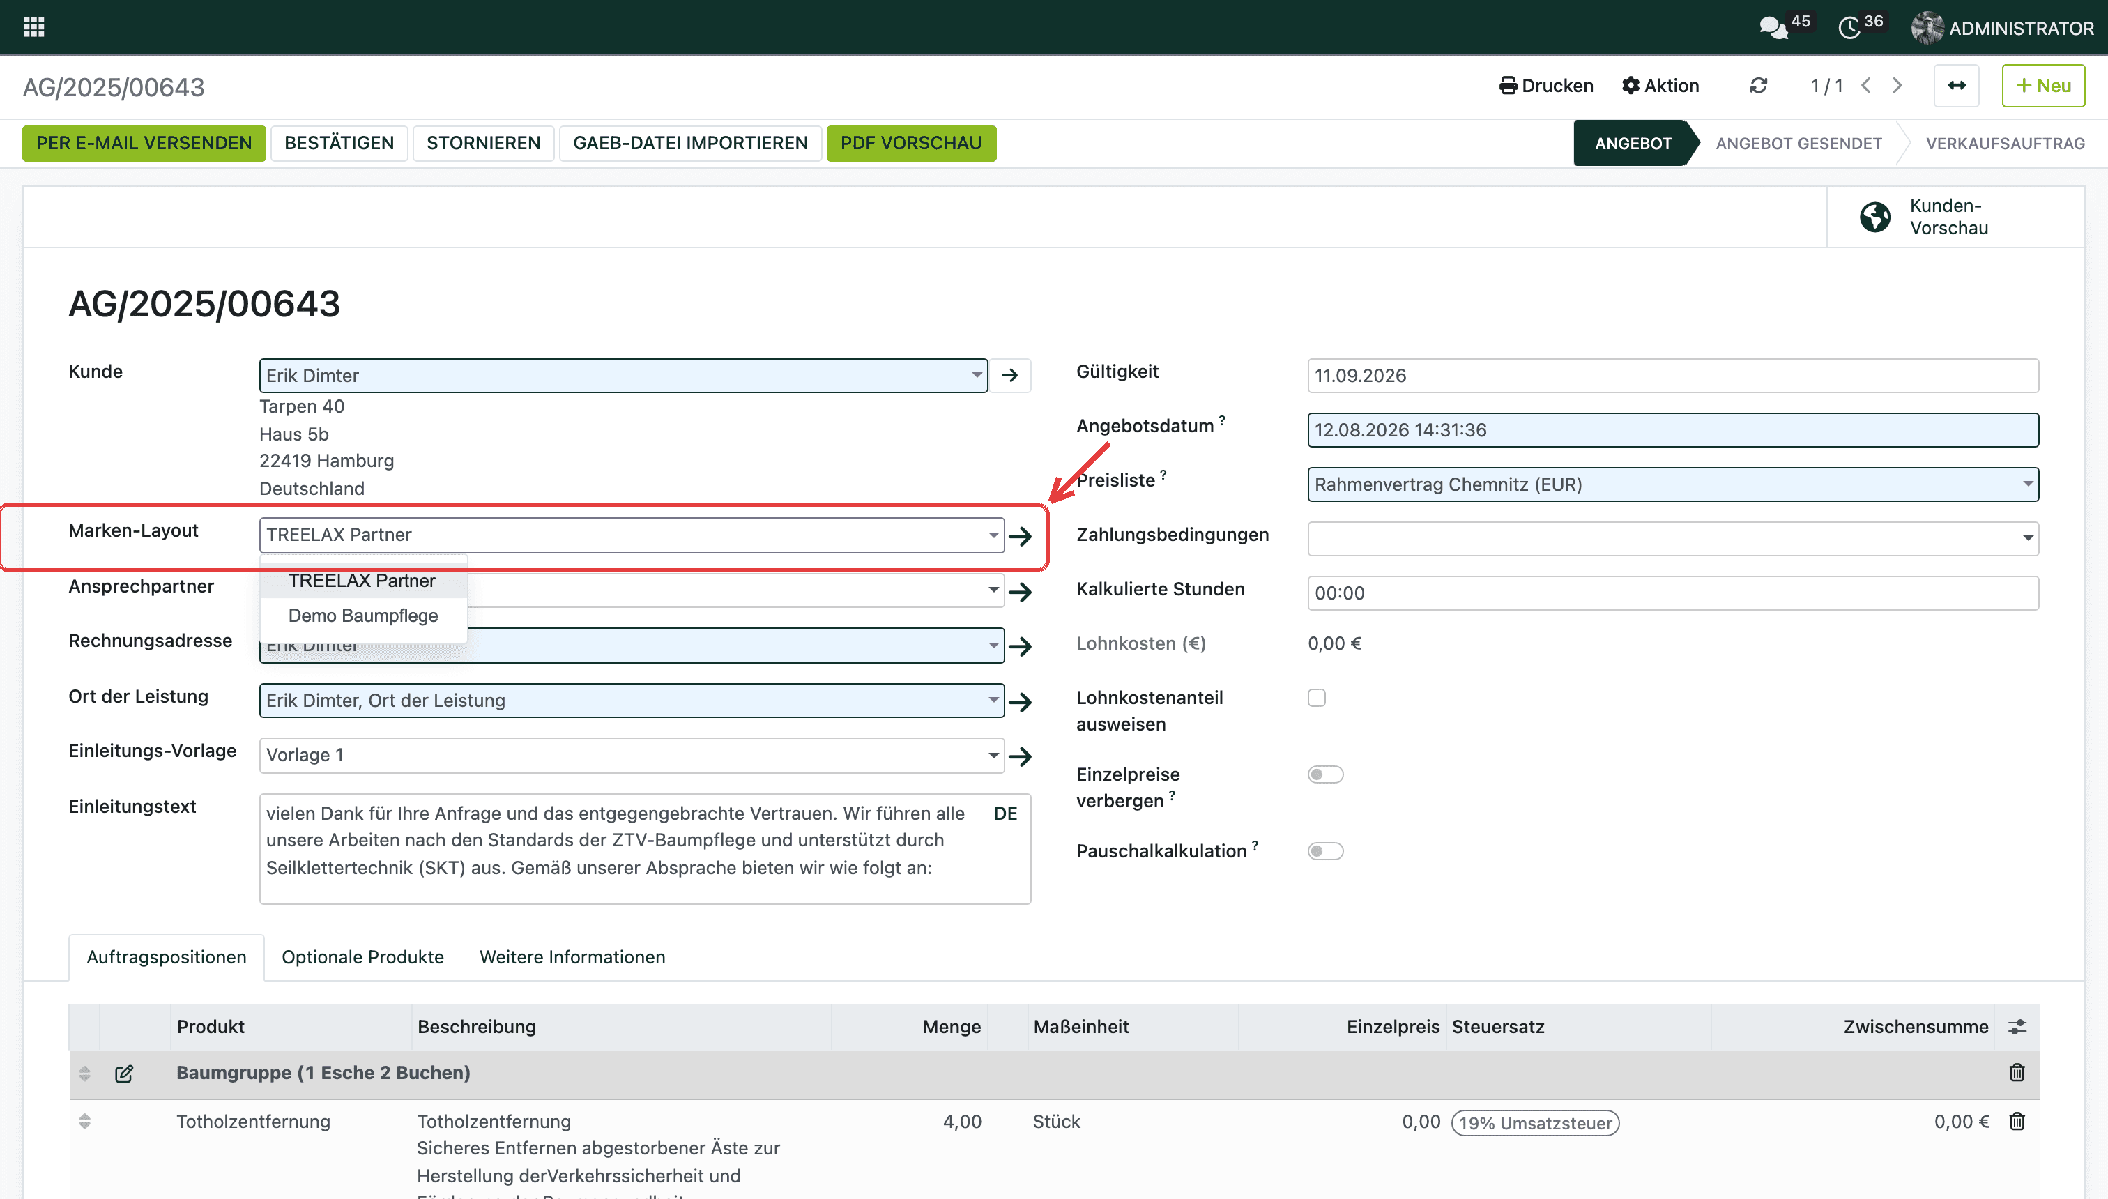Click the Administrator user avatar

(1927, 27)
